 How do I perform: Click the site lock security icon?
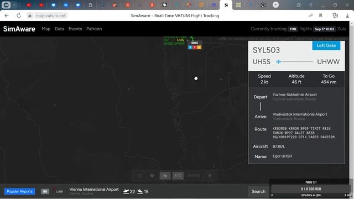(x=29, y=15)
